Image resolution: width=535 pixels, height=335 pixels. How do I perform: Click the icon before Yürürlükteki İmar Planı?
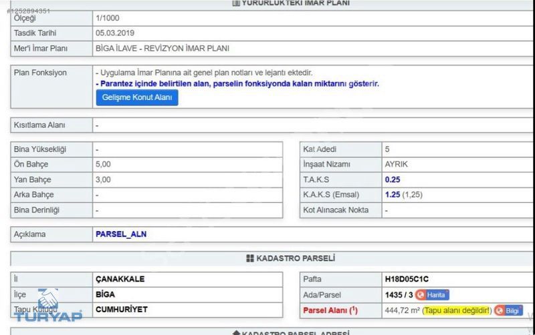(x=235, y=3)
